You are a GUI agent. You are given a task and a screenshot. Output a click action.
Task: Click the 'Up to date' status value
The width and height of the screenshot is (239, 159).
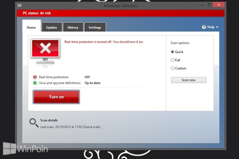93,83
